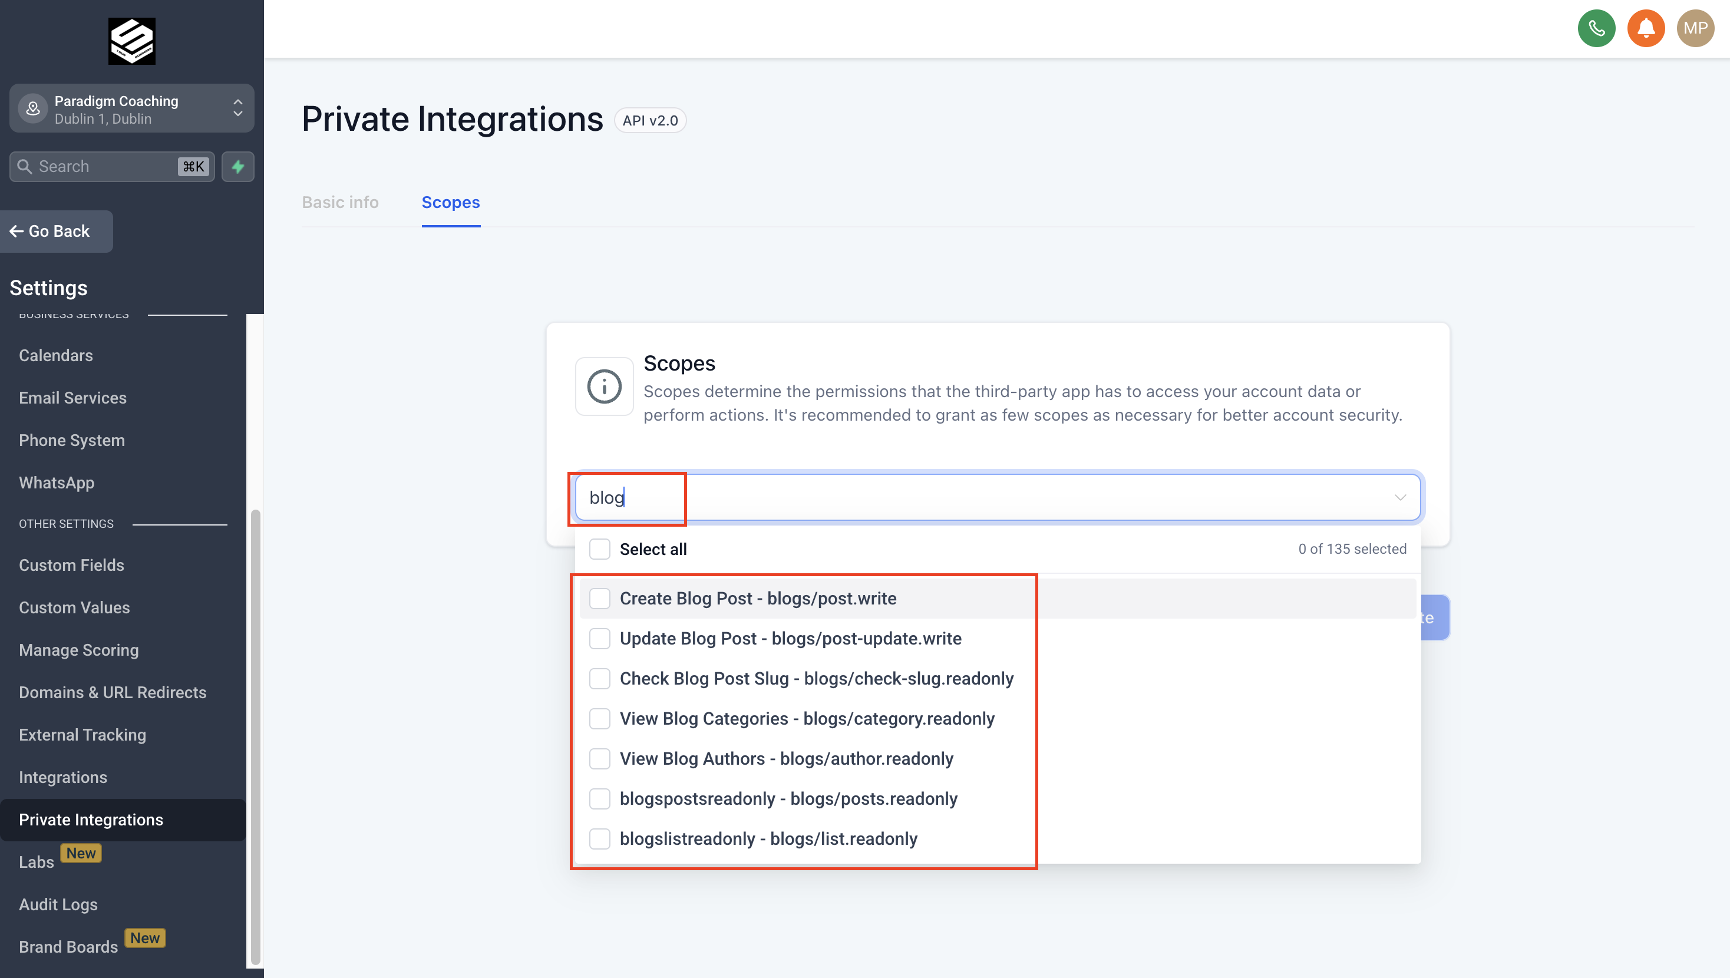Click the agency logo at the top
The width and height of the screenshot is (1730, 978).
(x=131, y=41)
